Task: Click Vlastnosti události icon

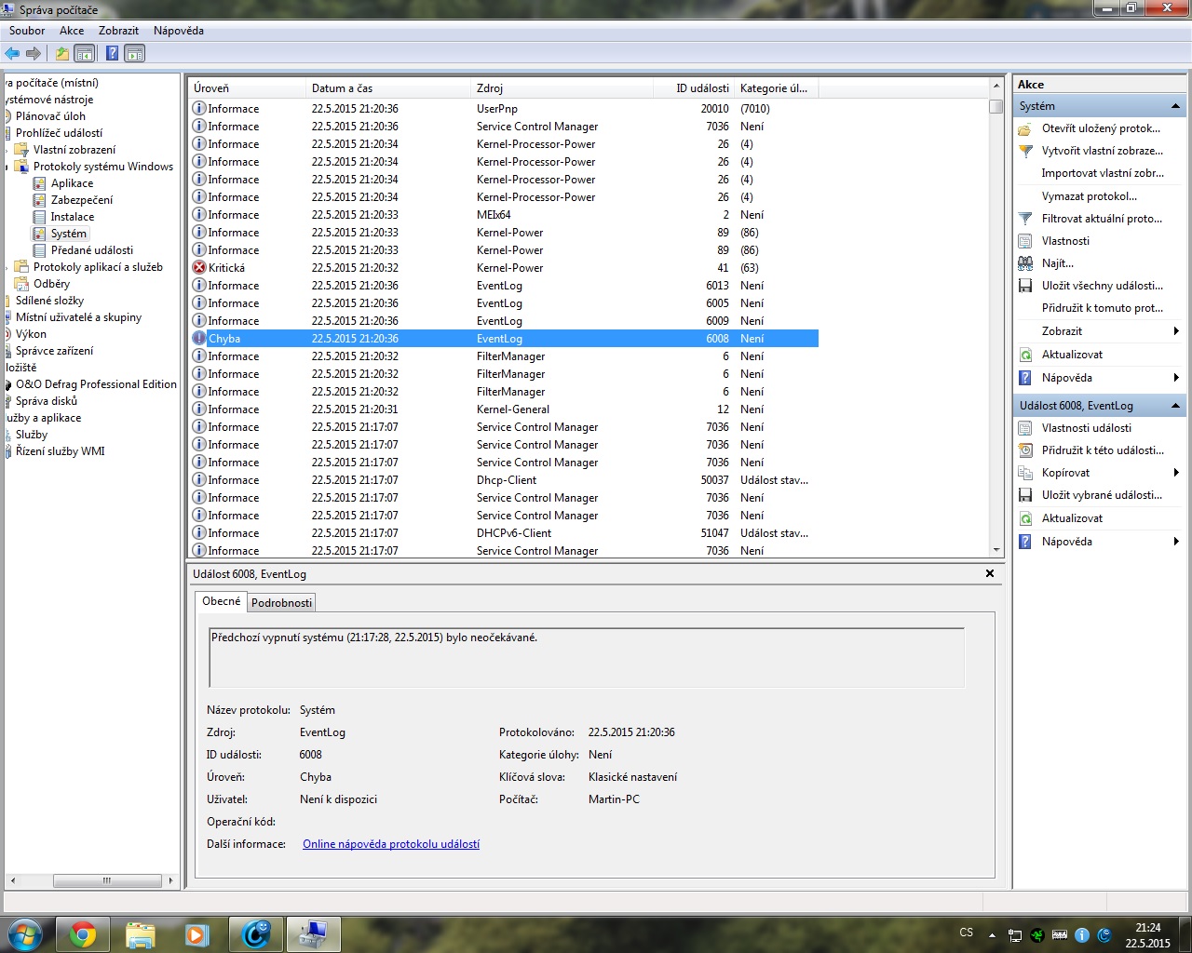Action: click(x=1025, y=428)
